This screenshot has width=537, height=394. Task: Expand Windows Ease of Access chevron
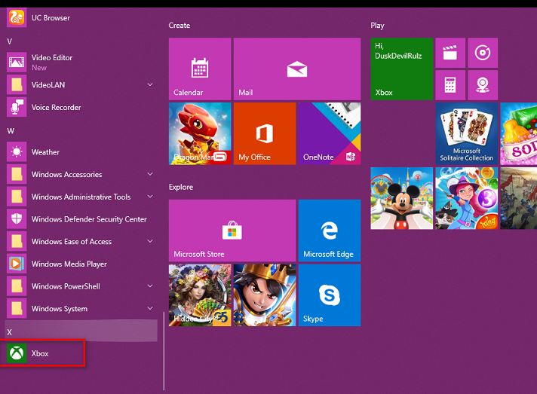tap(150, 241)
